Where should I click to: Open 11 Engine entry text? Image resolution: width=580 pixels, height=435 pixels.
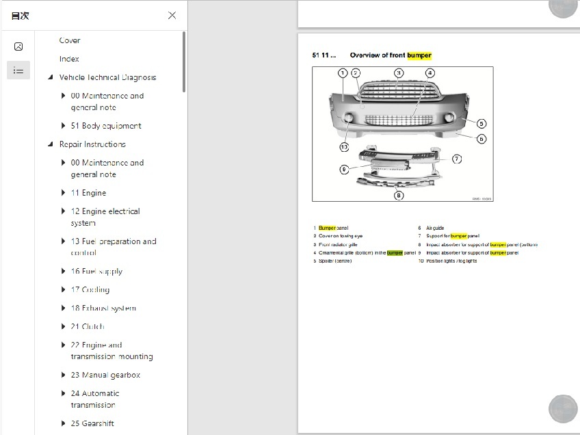[x=88, y=193]
